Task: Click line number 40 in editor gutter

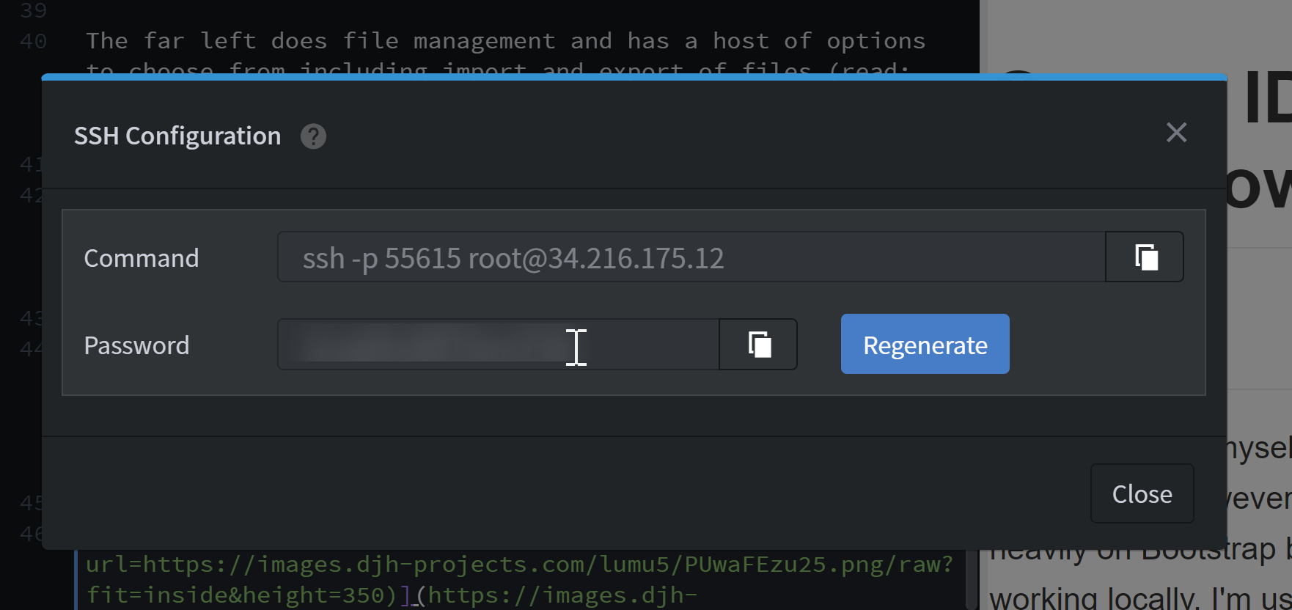Action: click(34, 41)
